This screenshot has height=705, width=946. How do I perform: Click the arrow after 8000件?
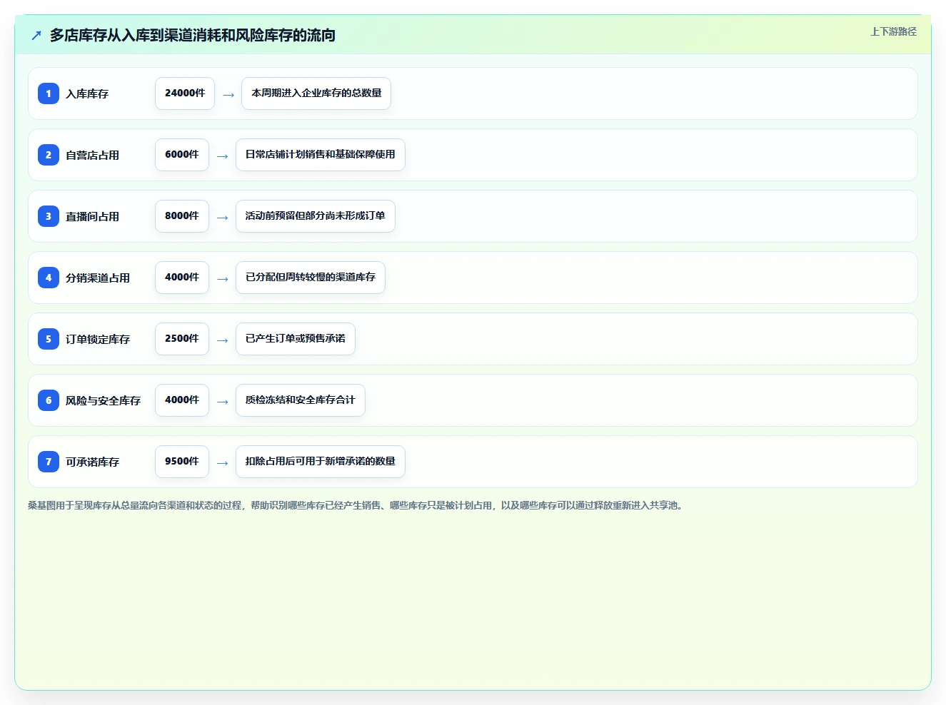tap(223, 217)
